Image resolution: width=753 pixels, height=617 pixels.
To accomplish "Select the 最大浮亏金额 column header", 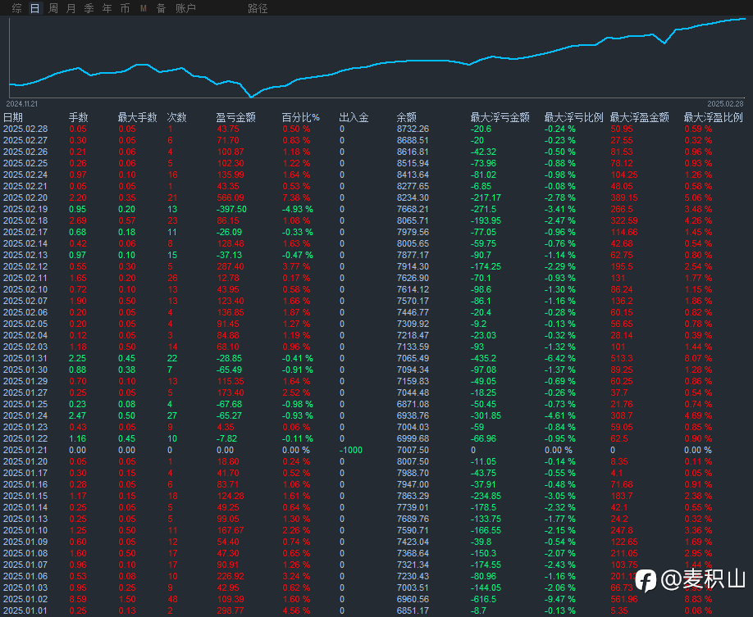I will 500,117.
